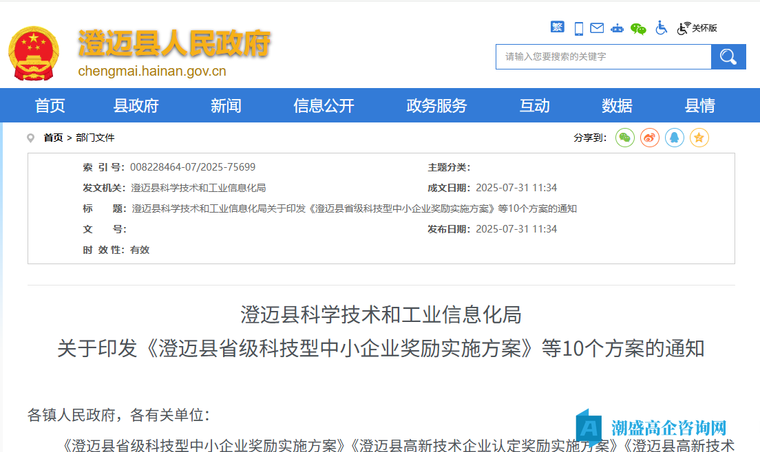Screen dimensions: 760x452
Task: Open the WeChat public account icon
Action: coord(638,28)
